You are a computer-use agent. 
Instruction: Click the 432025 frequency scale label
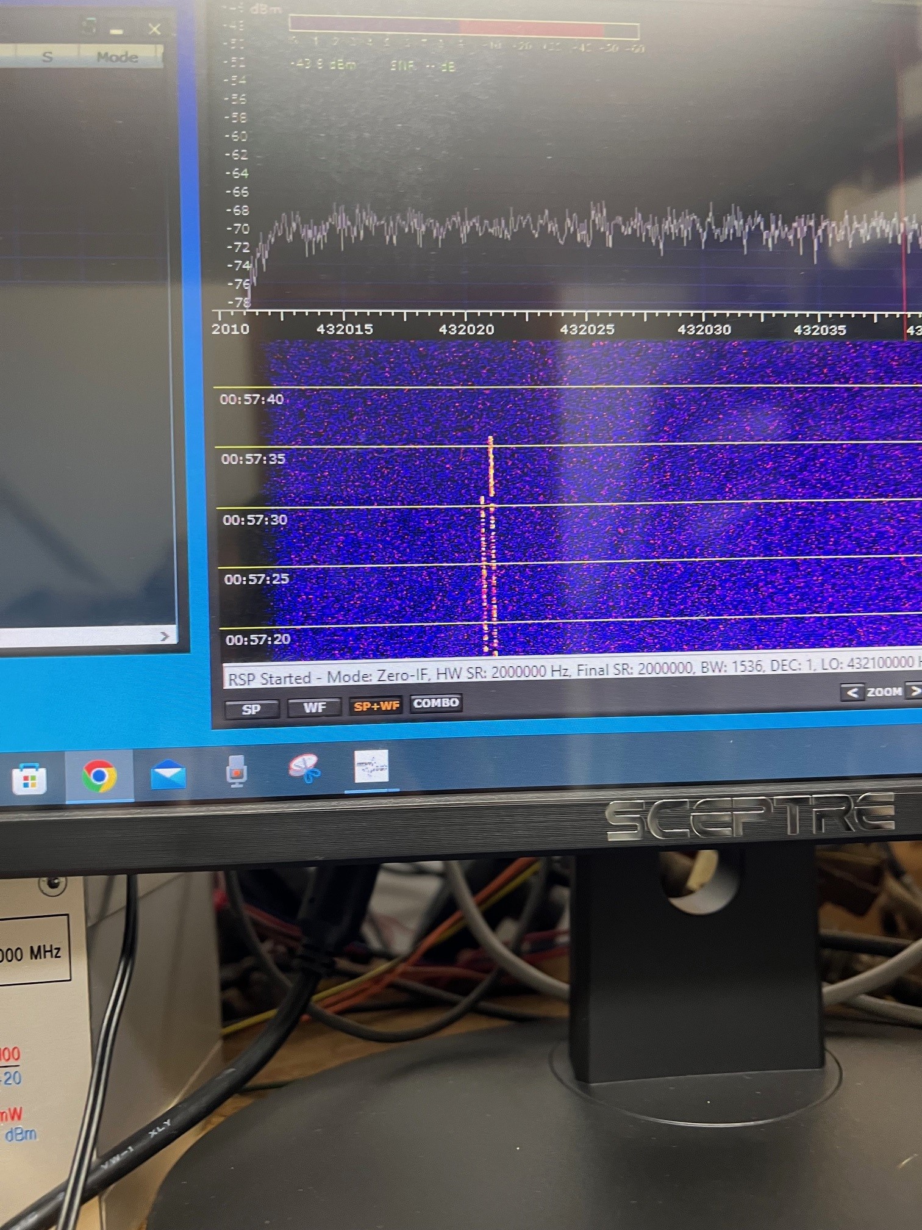tap(587, 329)
